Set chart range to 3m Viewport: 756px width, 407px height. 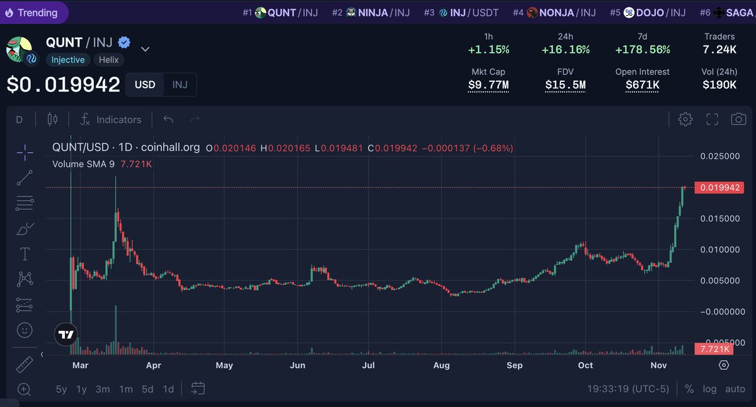click(103, 389)
